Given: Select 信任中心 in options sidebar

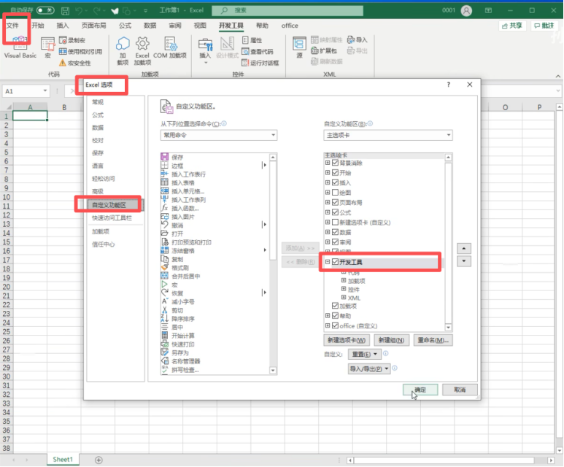Looking at the screenshot, I should [x=103, y=244].
